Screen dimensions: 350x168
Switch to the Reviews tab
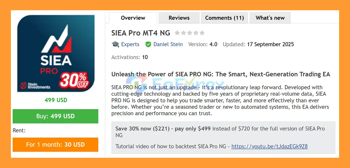[x=179, y=18]
